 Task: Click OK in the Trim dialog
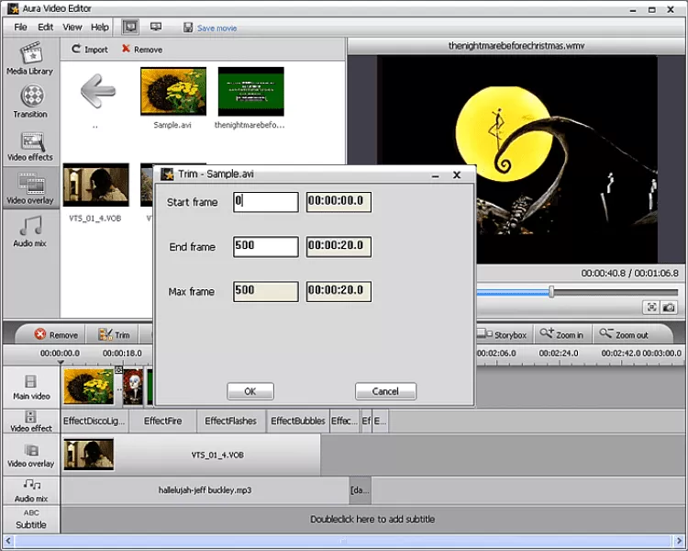[x=250, y=391]
